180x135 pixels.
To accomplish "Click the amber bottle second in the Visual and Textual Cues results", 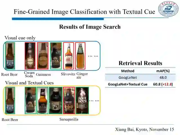I will point(42,100).
